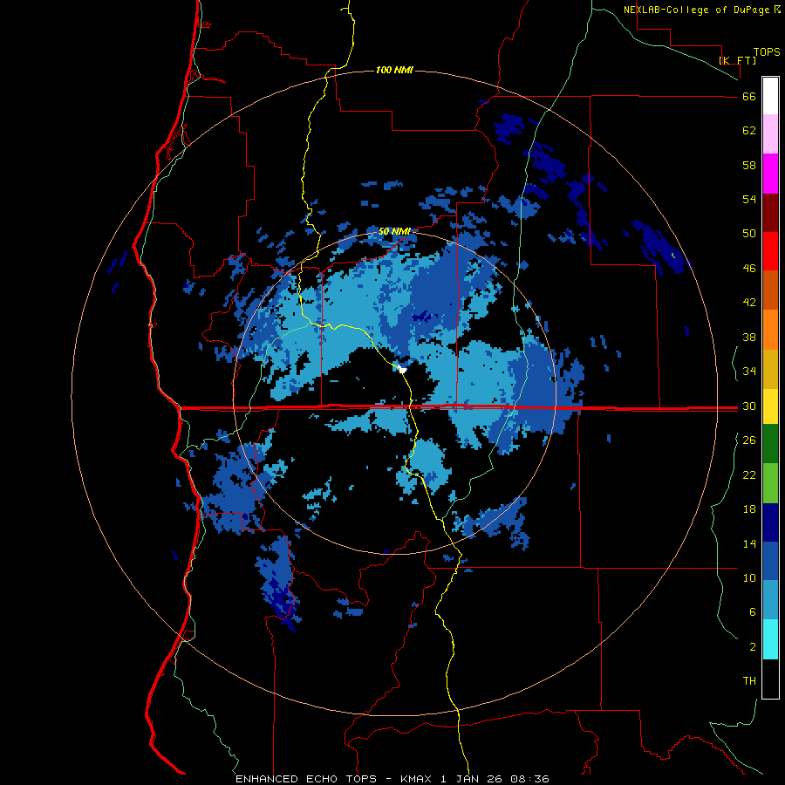The height and width of the screenshot is (785, 785).
Task: Click the white color swatch above 66
Action: click(770, 96)
